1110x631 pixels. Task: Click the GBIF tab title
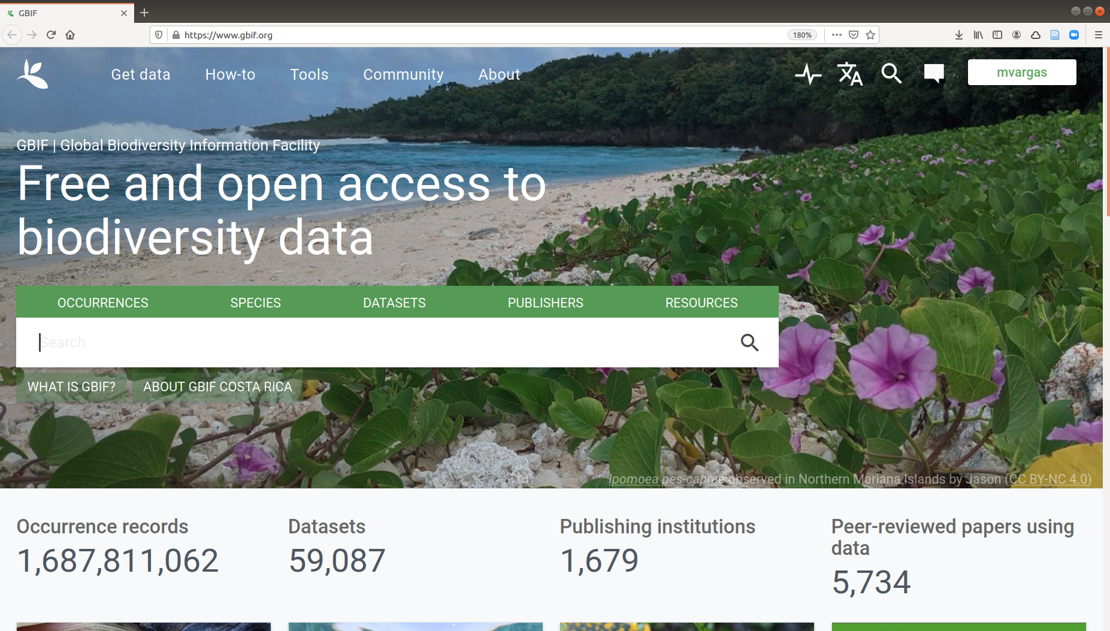[x=28, y=13]
